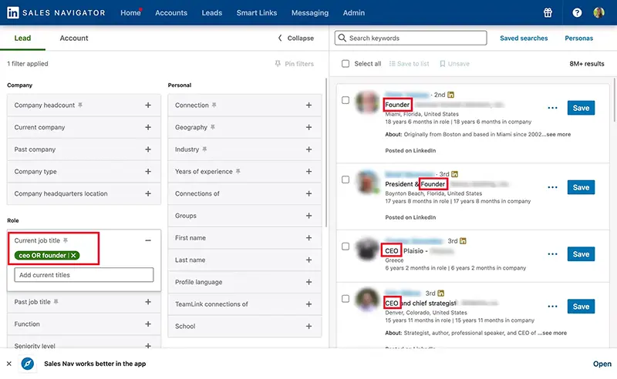The image size is (617, 379).
Task: Open Personas link
Action: (x=579, y=39)
